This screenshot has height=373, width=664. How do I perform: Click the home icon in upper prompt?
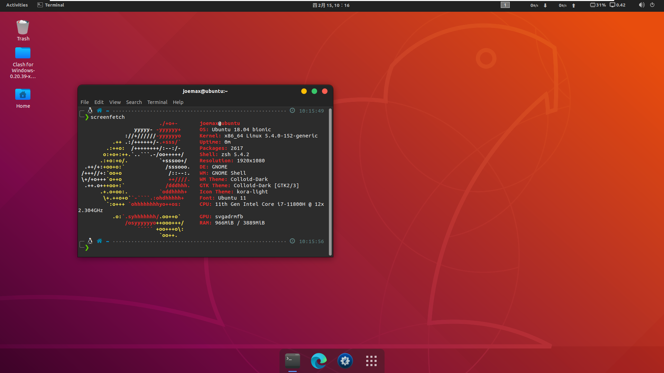(99, 111)
